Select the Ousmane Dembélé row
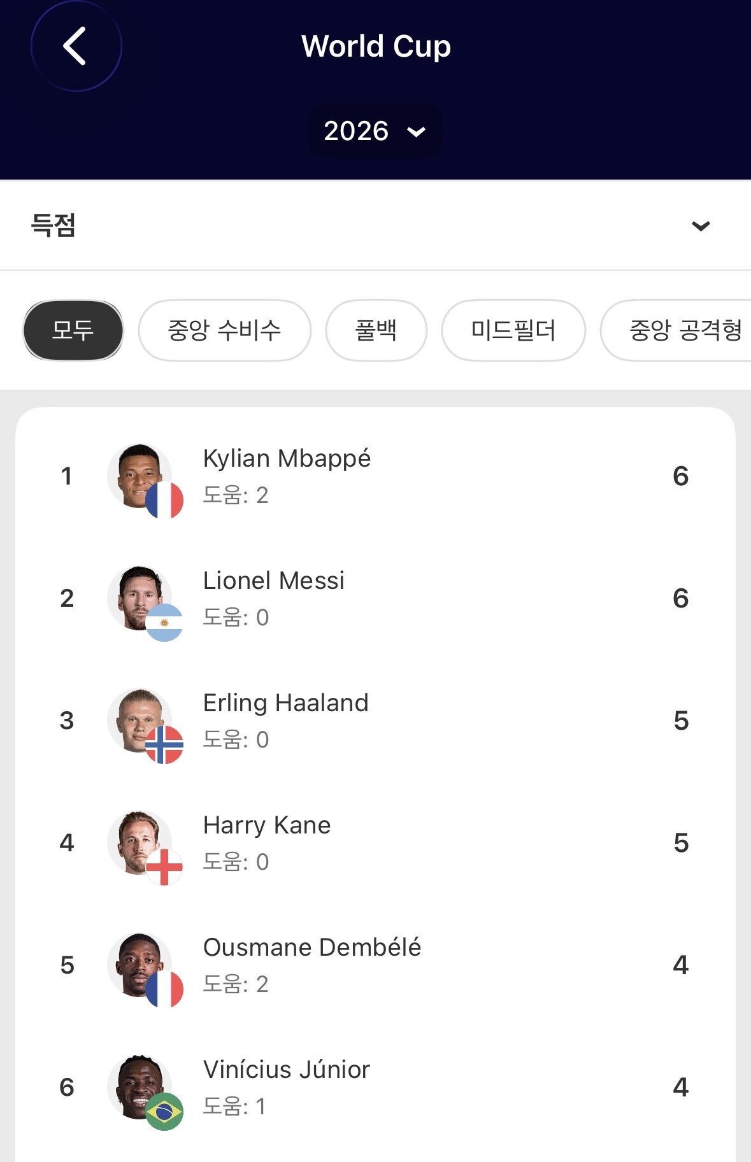This screenshot has width=751, height=1162. coord(375,965)
